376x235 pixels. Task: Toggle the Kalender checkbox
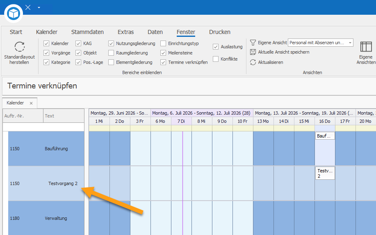(x=46, y=43)
